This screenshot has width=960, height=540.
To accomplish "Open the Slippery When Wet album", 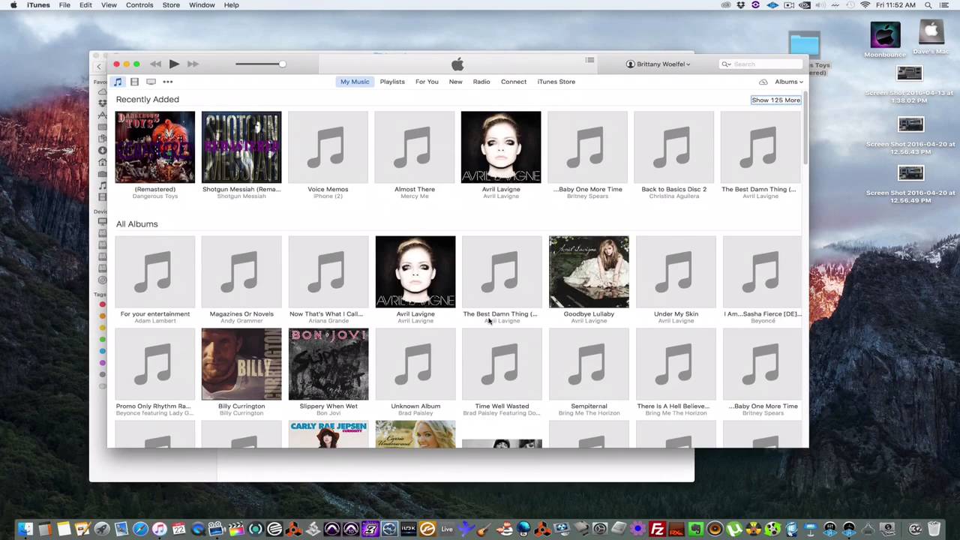I will pyautogui.click(x=328, y=364).
